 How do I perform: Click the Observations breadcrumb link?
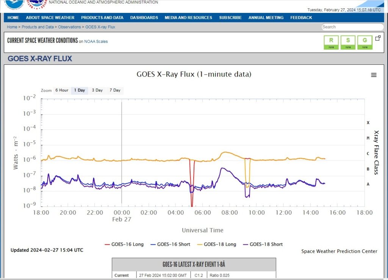point(69,27)
